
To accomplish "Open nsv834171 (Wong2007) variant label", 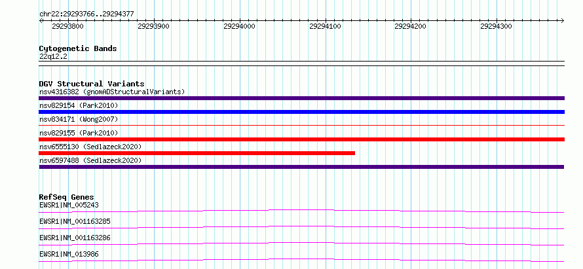I will click(x=79, y=119).
